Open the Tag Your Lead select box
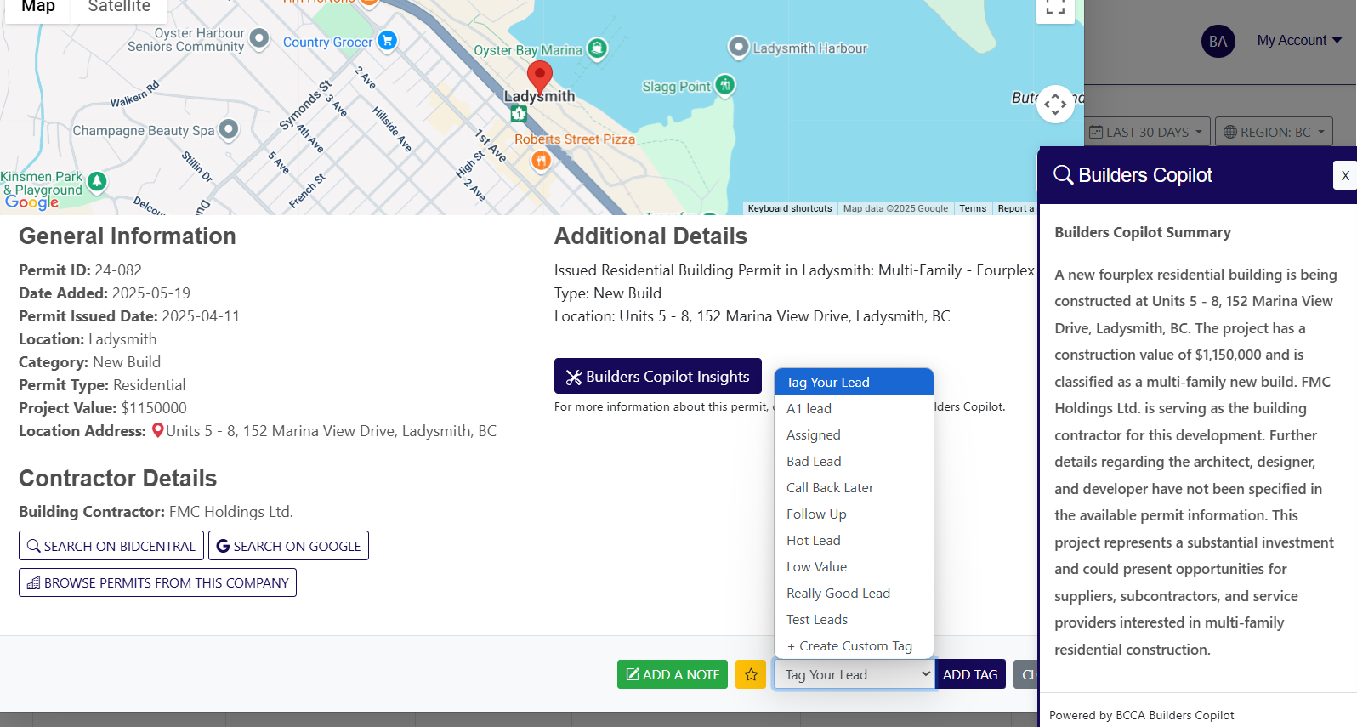This screenshot has height=727, width=1357. 855,674
